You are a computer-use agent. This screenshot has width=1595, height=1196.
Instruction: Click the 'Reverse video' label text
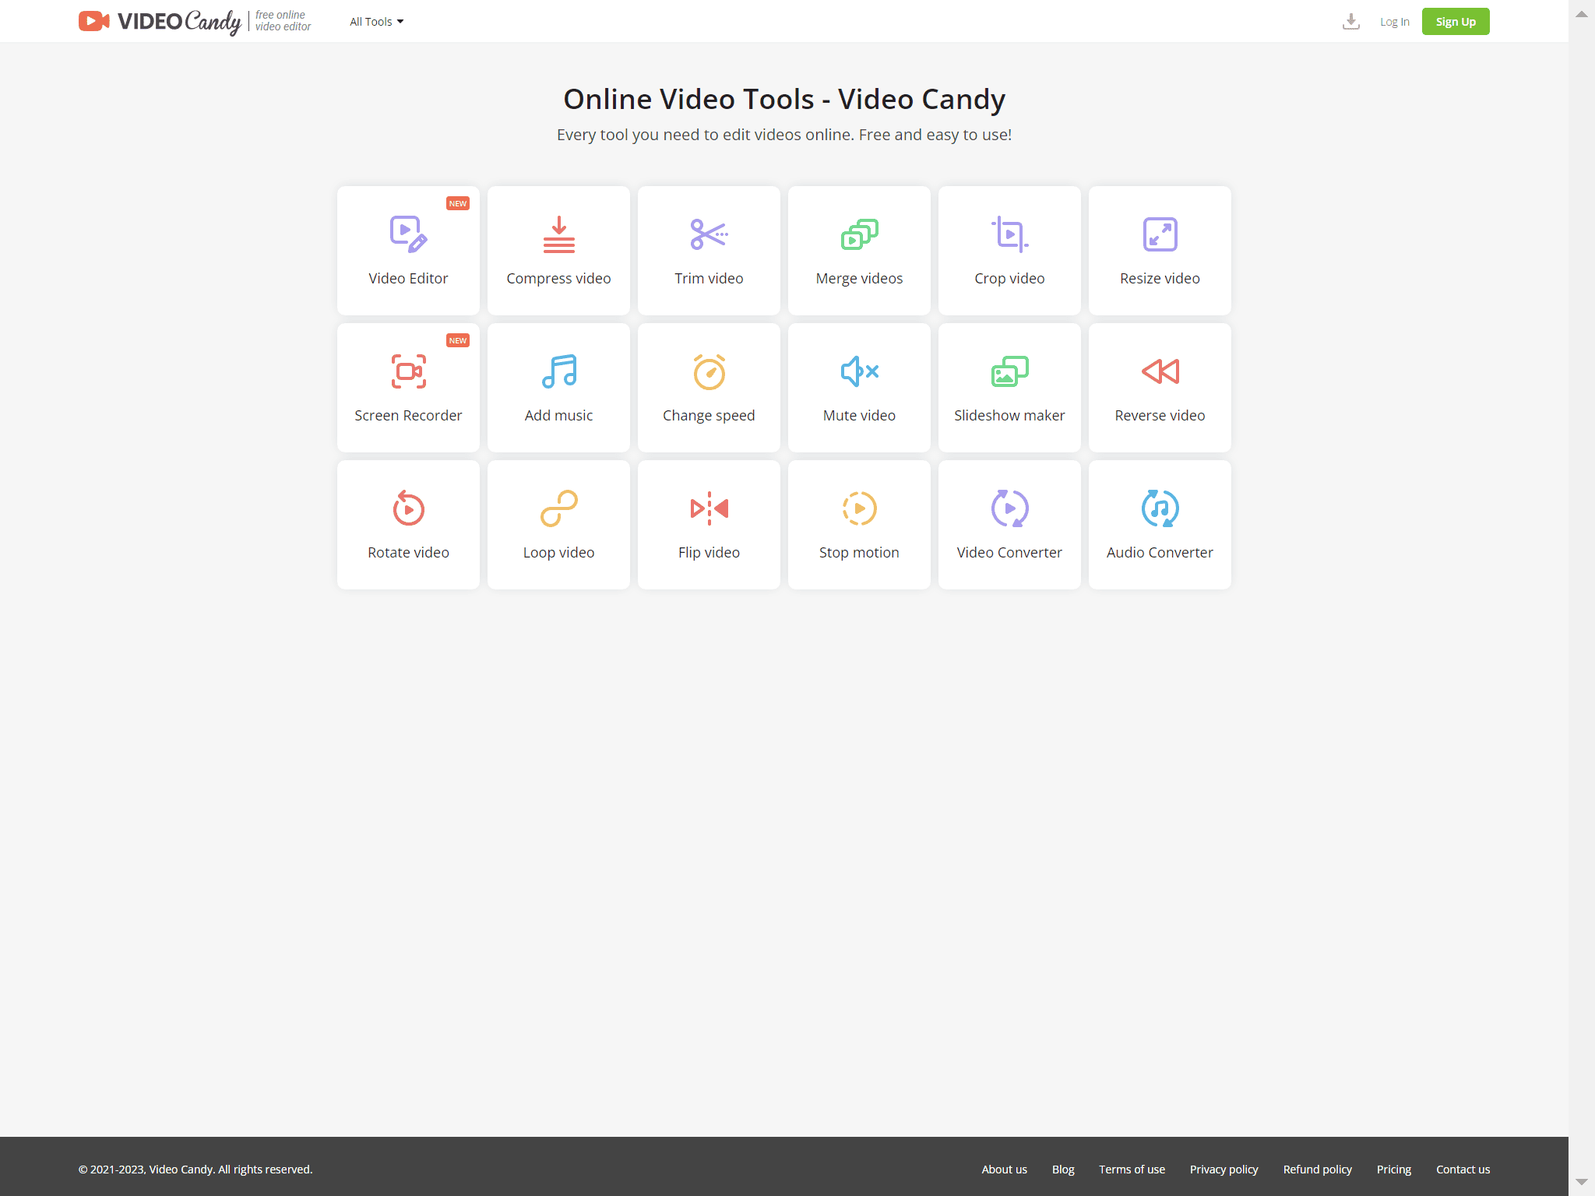coord(1160,415)
